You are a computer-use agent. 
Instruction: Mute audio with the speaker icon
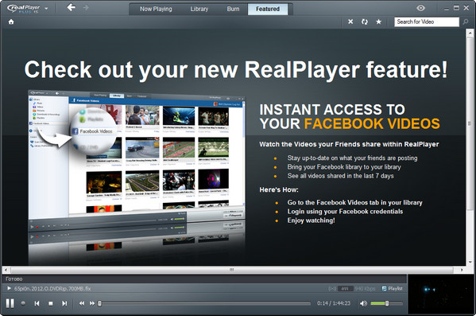pyautogui.click(x=363, y=303)
